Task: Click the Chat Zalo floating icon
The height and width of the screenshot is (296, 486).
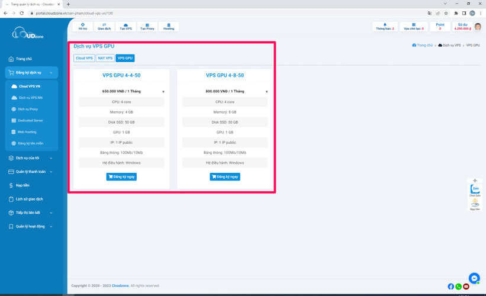Action: point(475,190)
